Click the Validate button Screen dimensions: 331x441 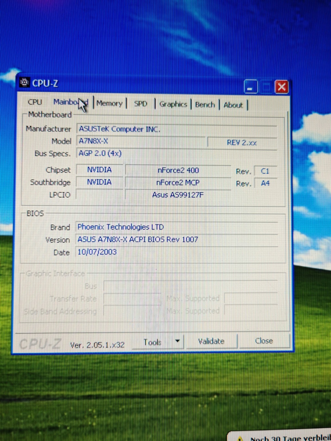pyautogui.click(x=211, y=341)
